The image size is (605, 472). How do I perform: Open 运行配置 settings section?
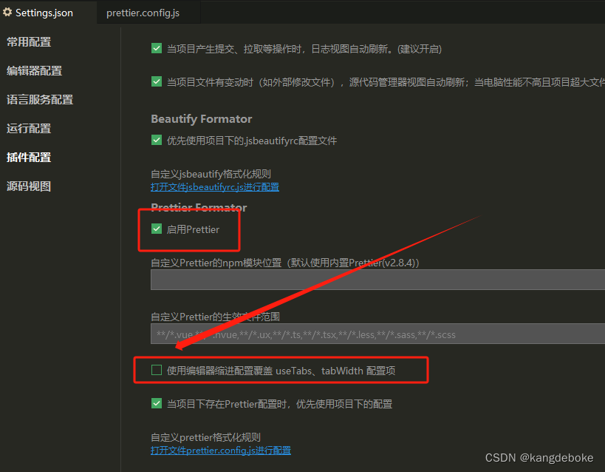pyautogui.click(x=28, y=128)
